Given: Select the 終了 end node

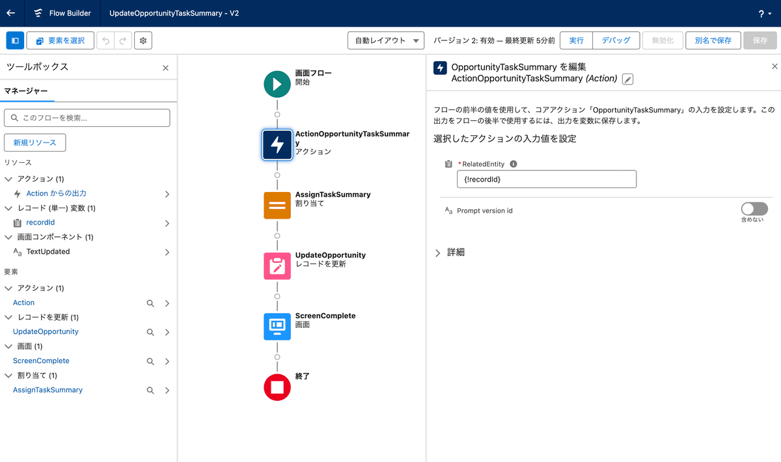Looking at the screenshot, I should (x=277, y=387).
